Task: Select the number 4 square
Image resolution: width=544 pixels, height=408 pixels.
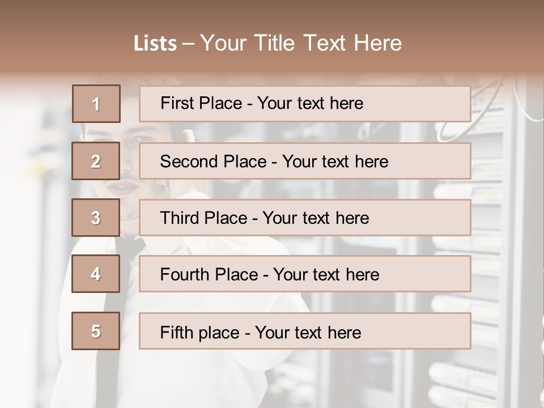Action: (x=96, y=274)
